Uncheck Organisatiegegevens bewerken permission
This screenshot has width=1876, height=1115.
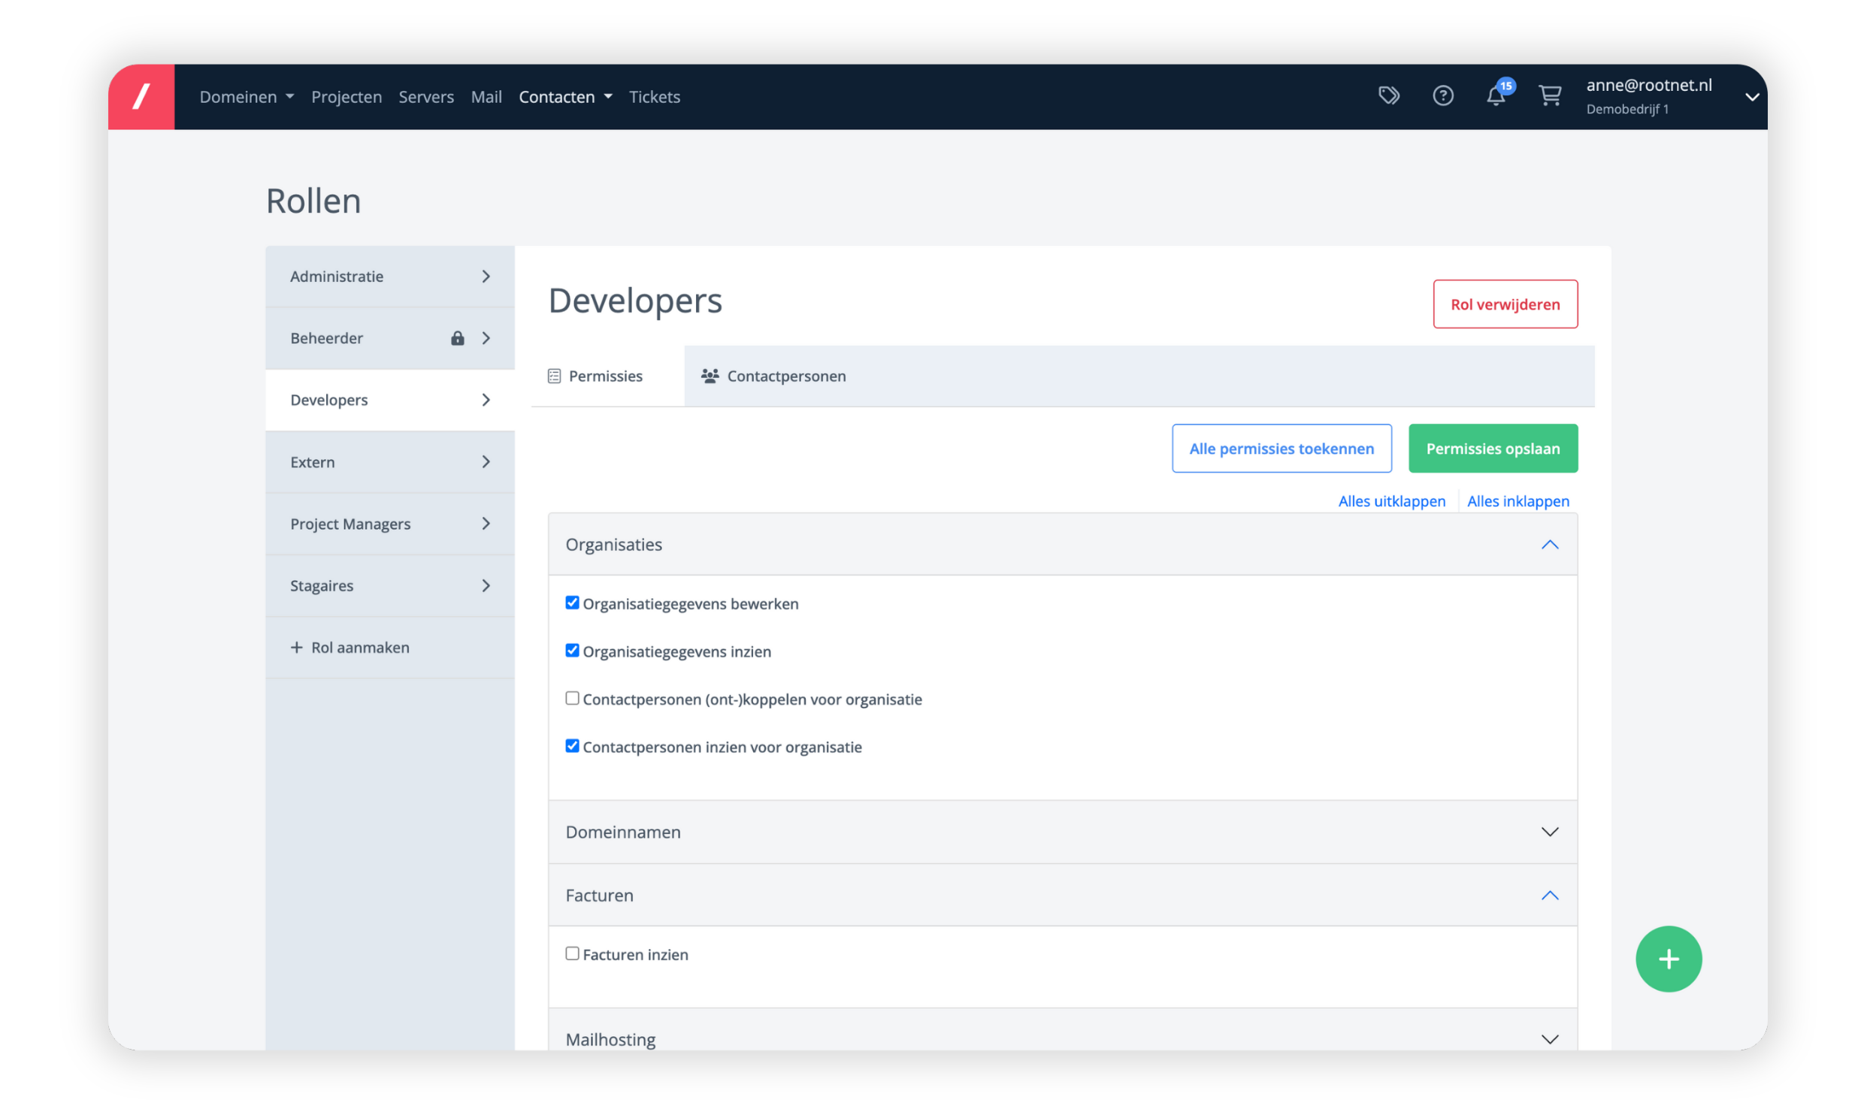click(x=573, y=602)
